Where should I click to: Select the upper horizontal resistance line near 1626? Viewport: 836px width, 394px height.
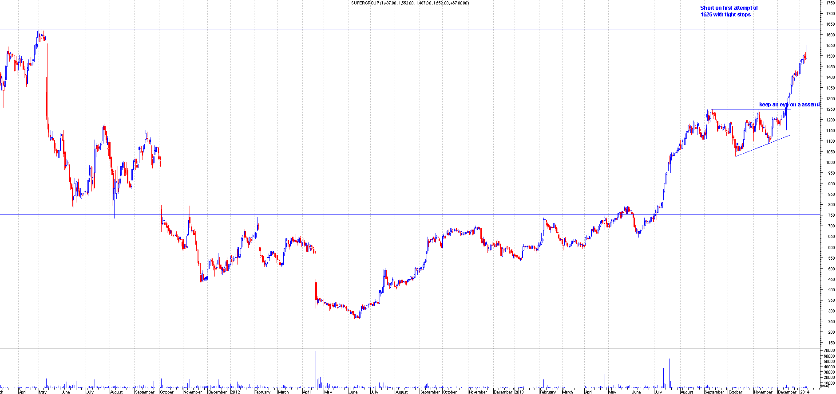pyautogui.click(x=400, y=30)
